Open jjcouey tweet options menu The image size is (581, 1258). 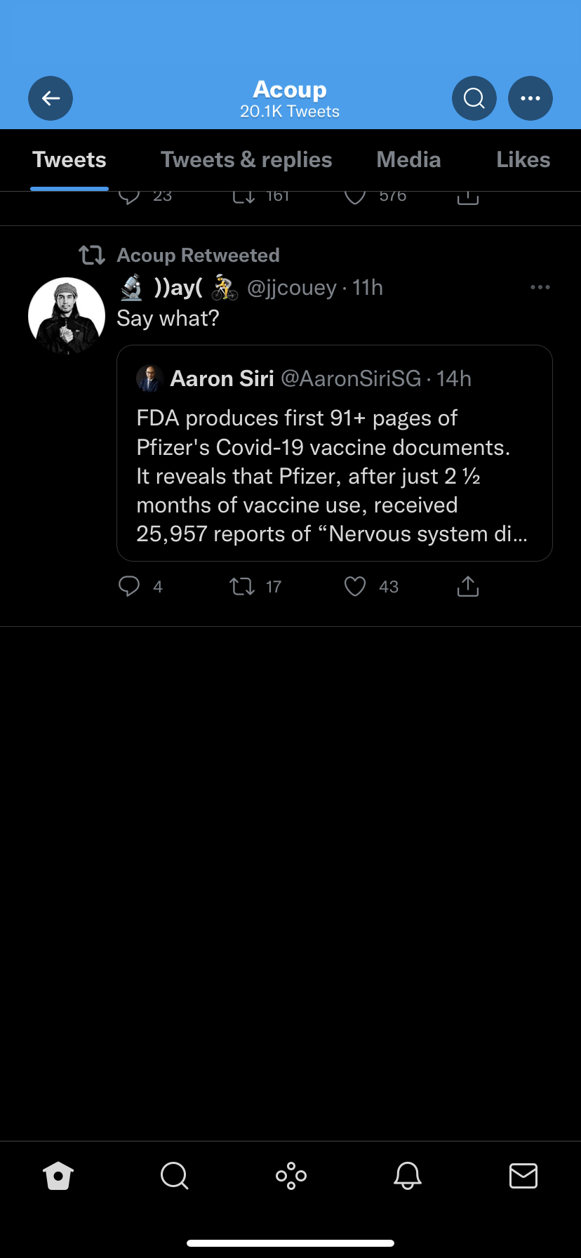click(540, 287)
